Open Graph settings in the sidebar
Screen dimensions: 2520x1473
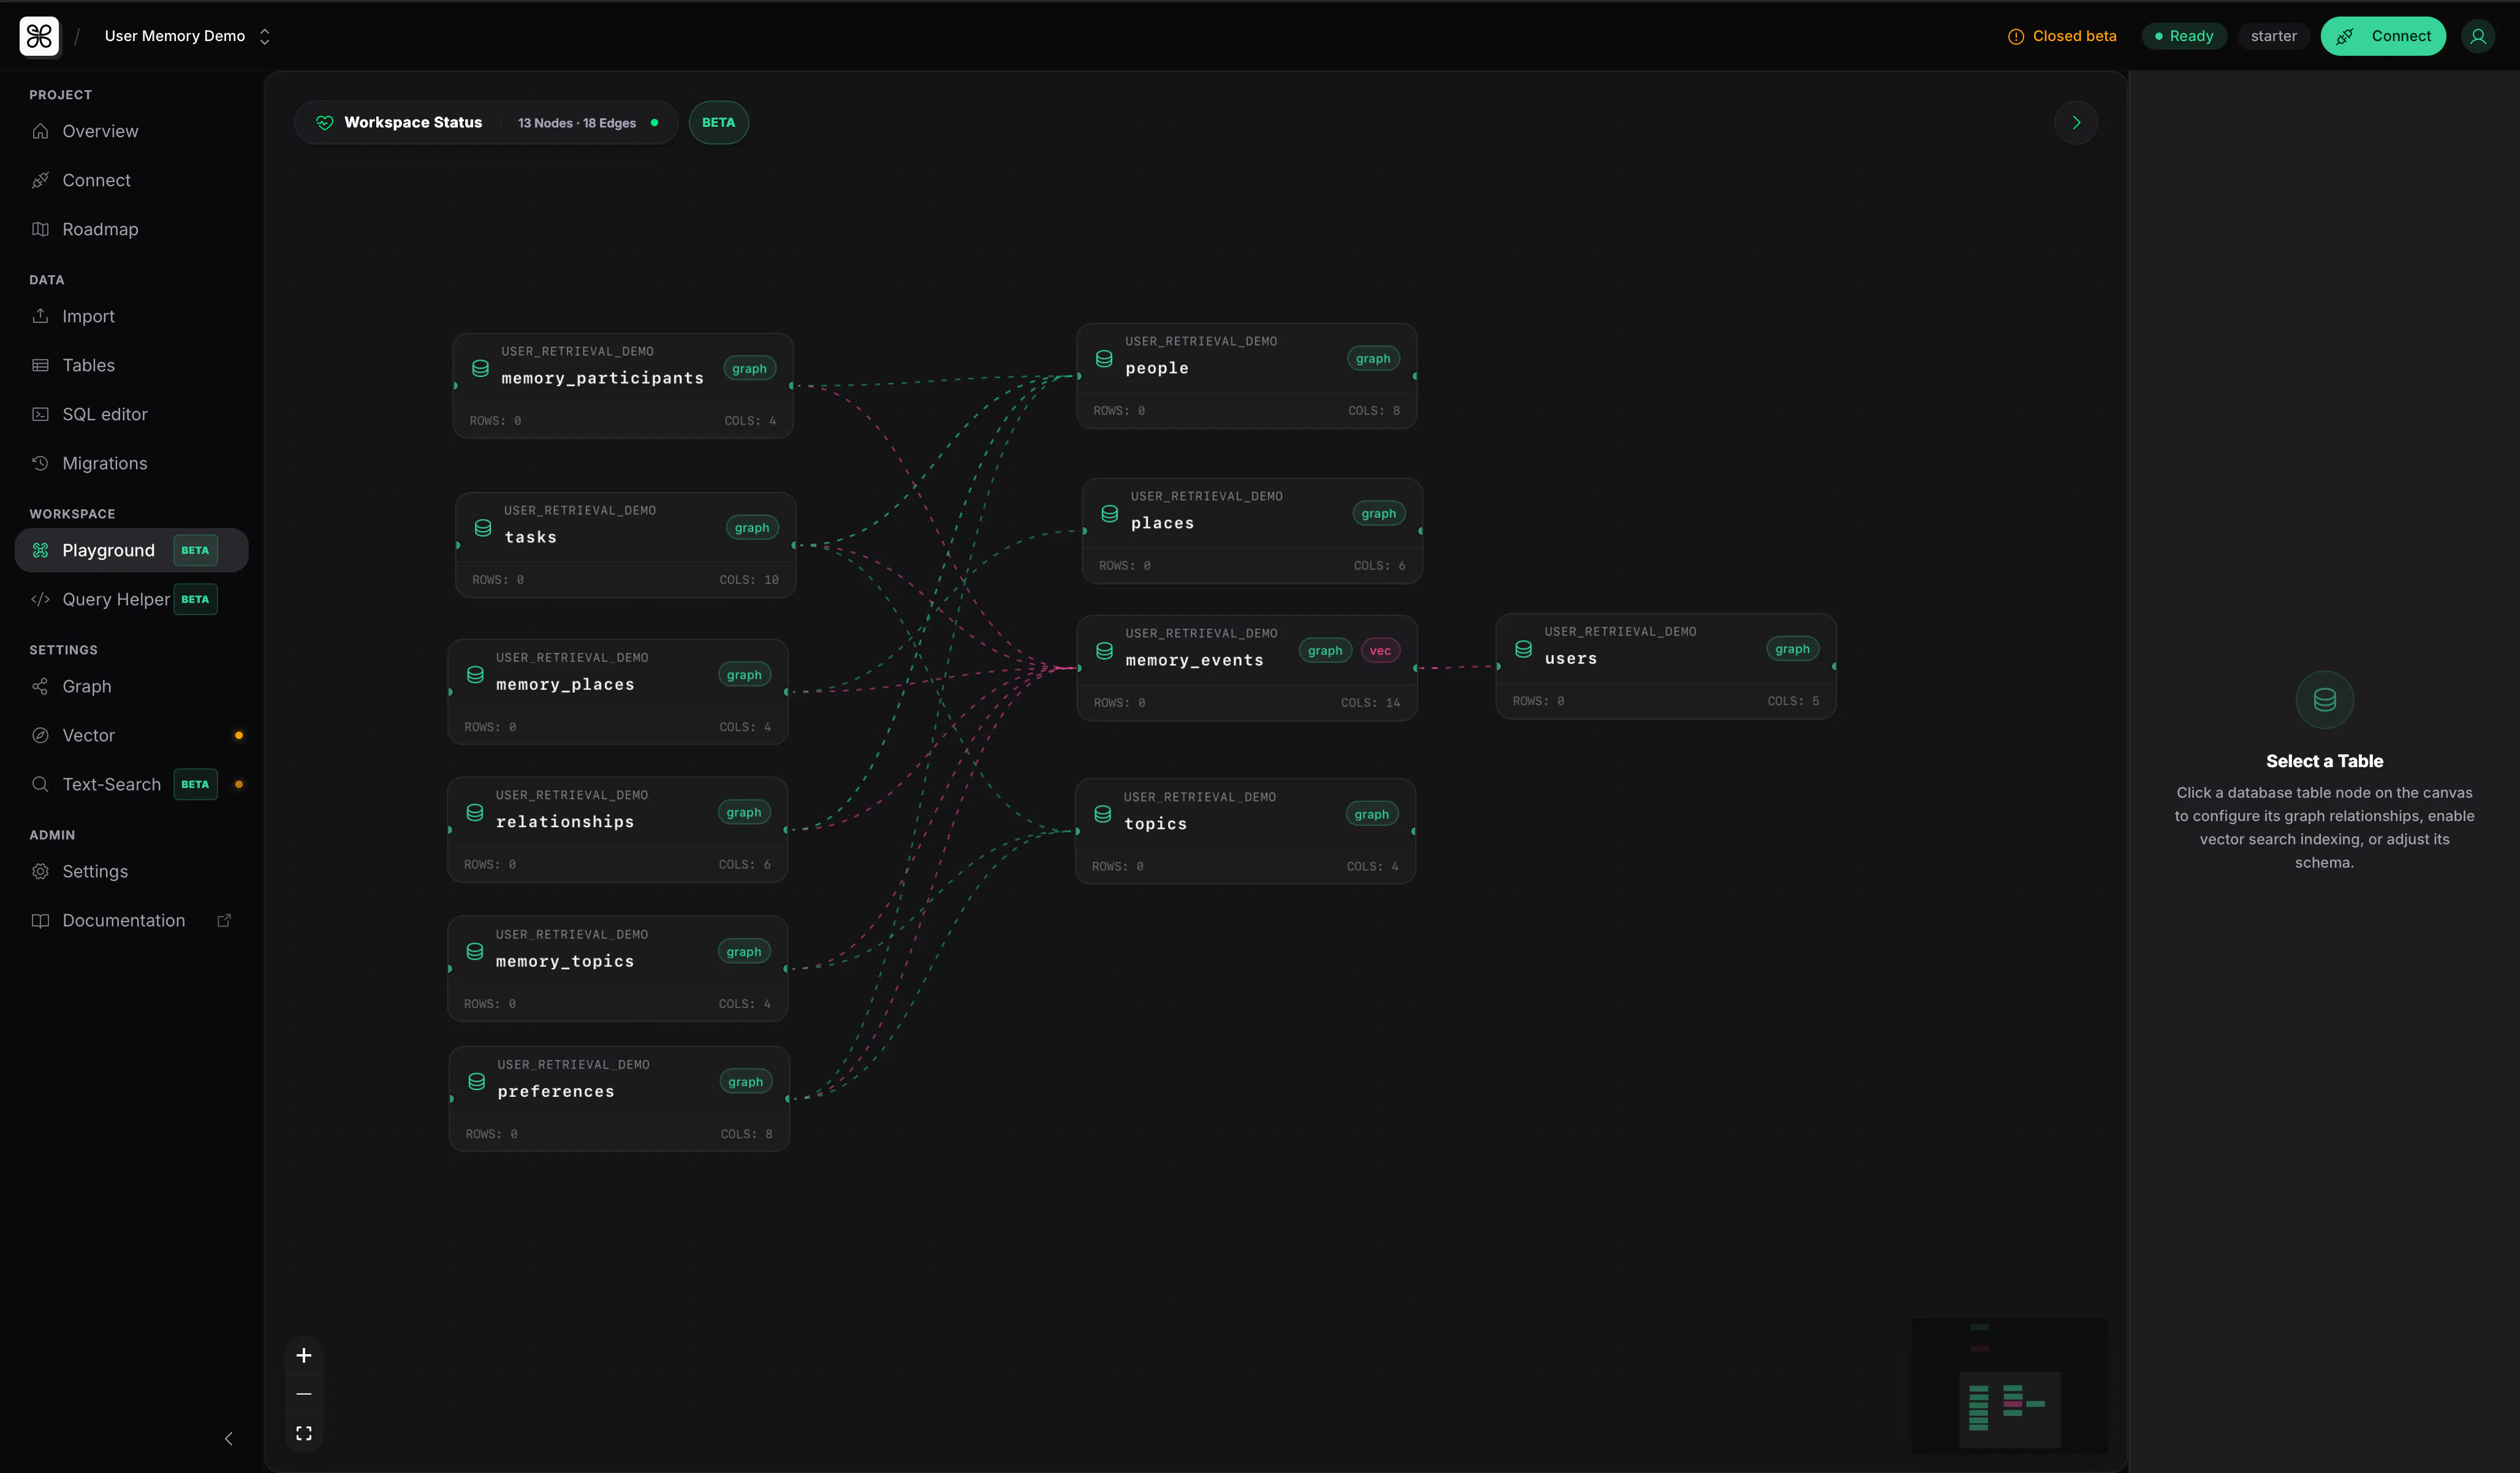point(132,686)
